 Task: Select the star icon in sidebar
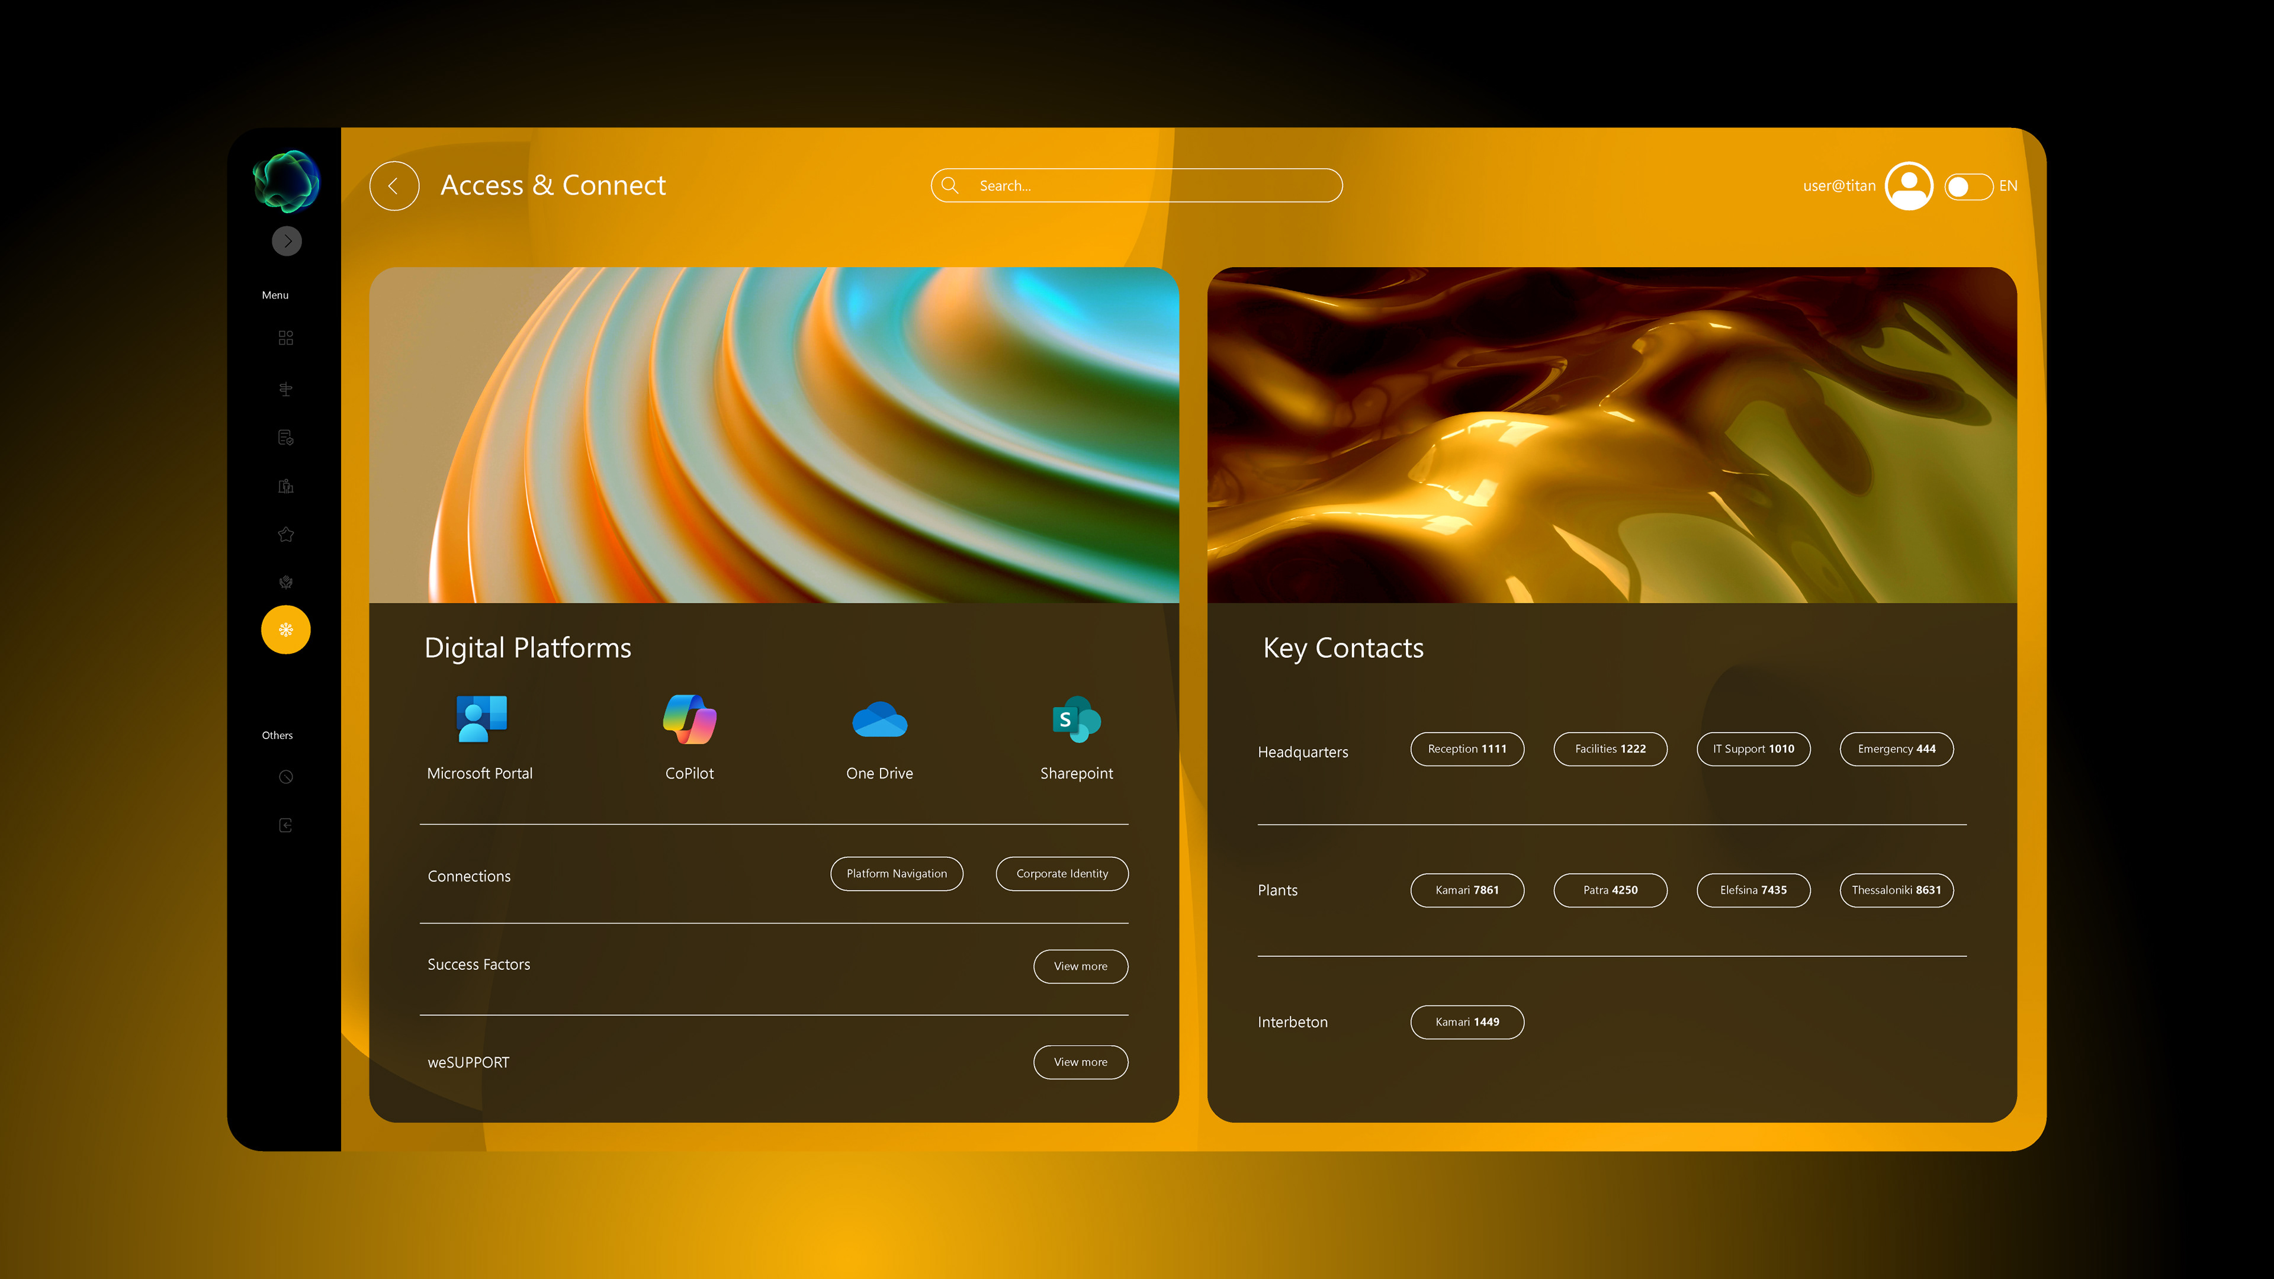pyautogui.click(x=285, y=534)
